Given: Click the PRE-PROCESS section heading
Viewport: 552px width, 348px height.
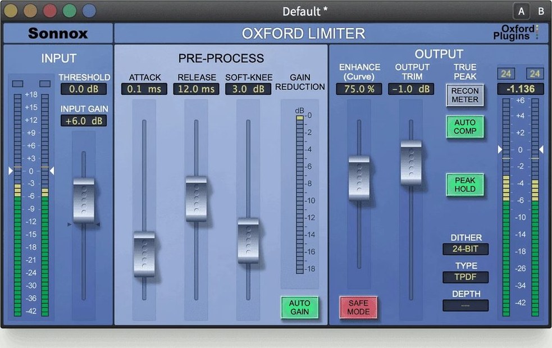Looking at the screenshot, I should (x=221, y=58).
